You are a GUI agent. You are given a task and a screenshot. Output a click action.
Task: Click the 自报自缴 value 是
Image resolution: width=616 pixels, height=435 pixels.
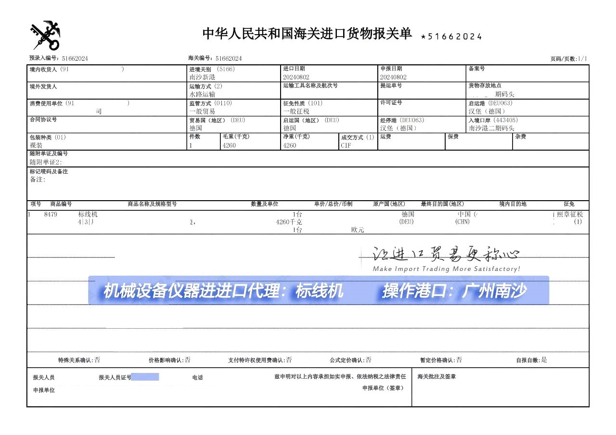click(x=544, y=360)
